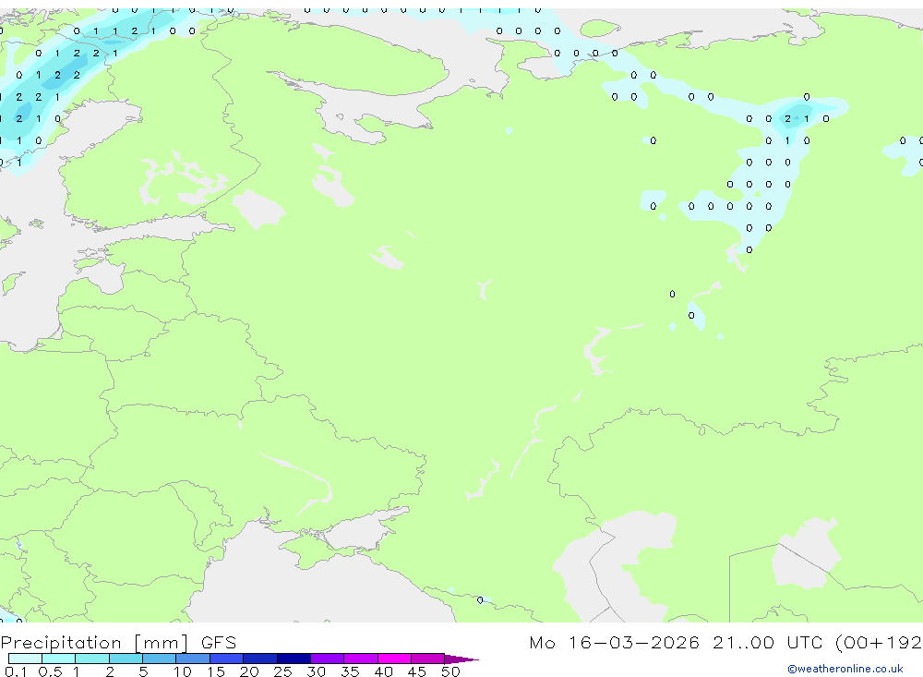Viewport: 923px width, 677px height.
Task: Click the '45' legend scale label
Action: (417, 671)
